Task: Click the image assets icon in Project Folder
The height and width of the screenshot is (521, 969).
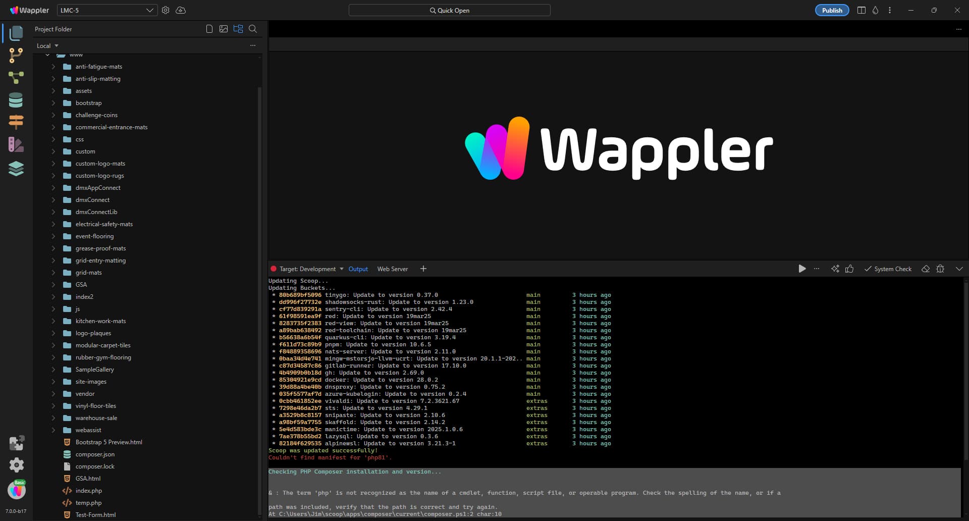Action: [224, 29]
